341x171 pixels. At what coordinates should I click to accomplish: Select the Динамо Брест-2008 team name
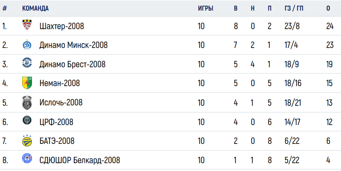(x=72, y=64)
